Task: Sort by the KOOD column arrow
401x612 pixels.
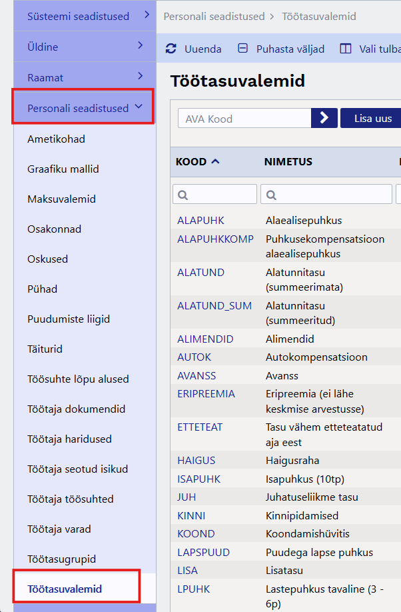Action: point(215,161)
